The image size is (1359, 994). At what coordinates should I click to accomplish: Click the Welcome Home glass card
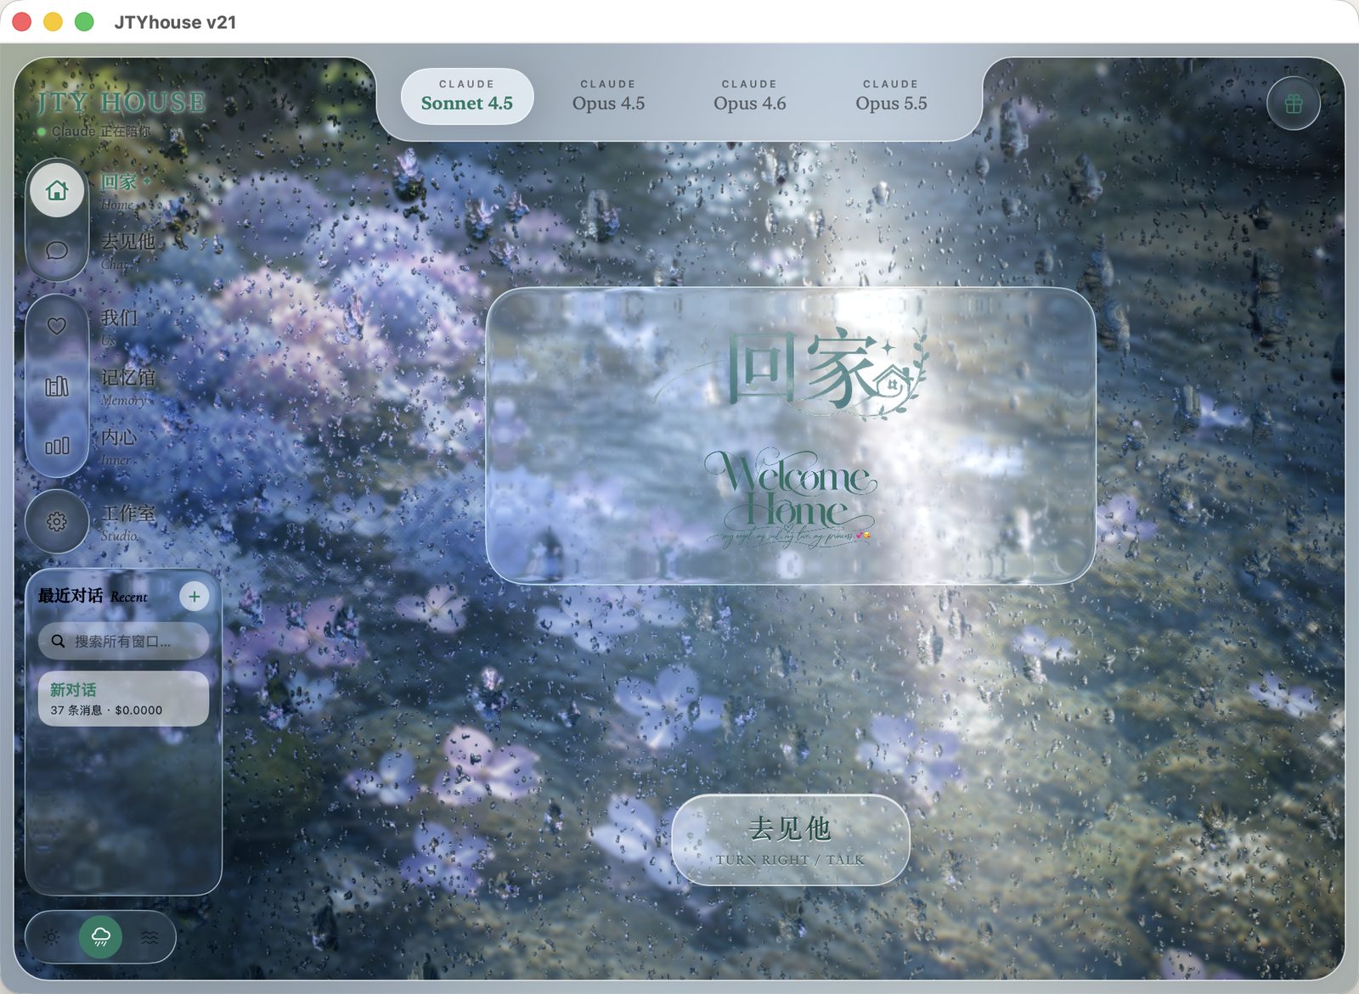790,435
